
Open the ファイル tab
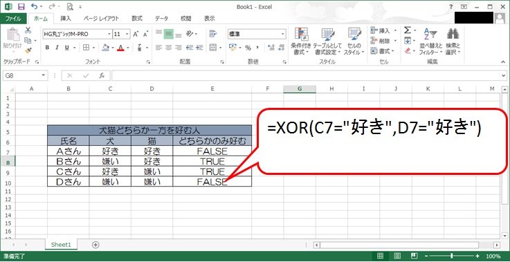tap(13, 19)
